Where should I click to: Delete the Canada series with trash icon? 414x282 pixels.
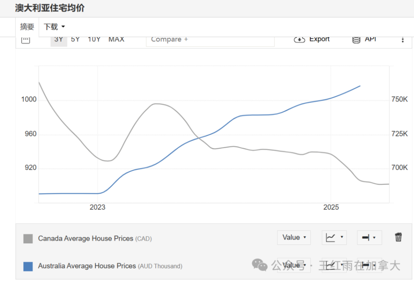tap(398, 237)
